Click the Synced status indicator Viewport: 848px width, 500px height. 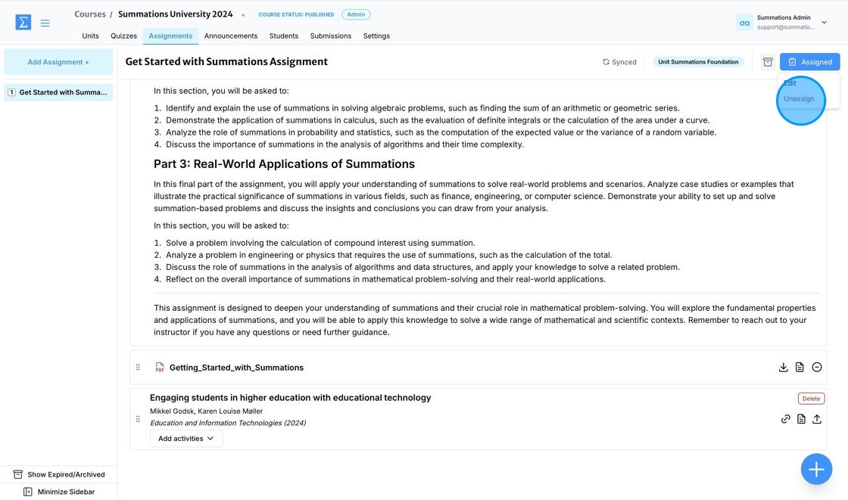619,61
